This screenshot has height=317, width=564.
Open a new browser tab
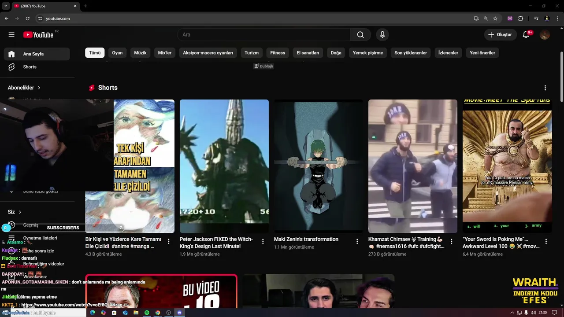tap(85, 6)
